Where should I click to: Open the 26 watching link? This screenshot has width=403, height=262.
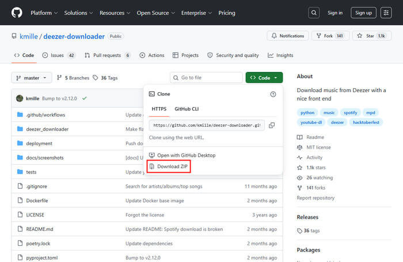[x=315, y=178]
